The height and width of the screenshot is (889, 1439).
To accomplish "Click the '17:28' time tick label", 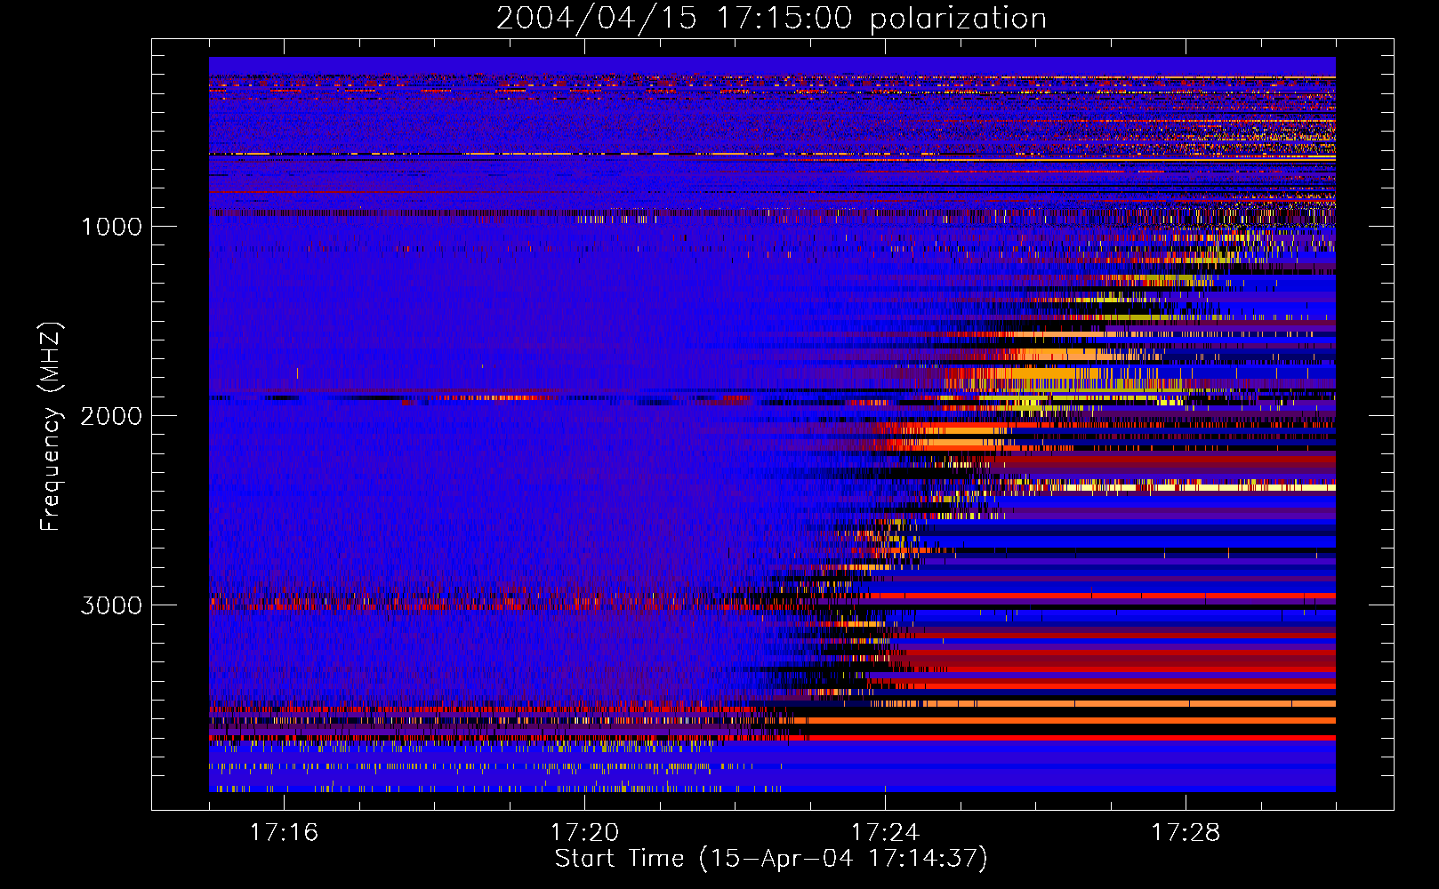I will (1186, 832).
